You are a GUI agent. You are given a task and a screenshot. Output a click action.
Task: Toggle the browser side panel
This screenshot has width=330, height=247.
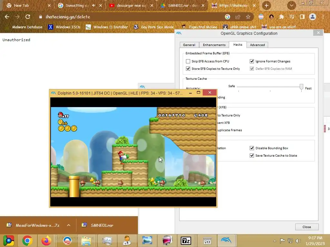(302, 17)
